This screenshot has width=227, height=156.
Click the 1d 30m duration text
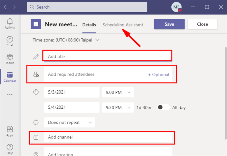click(144, 108)
